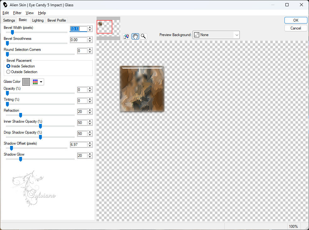The height and width of the screenshot is (230, 309).
Task: Click the 100% zoom level in the status bar
Action: pos(293,227)
